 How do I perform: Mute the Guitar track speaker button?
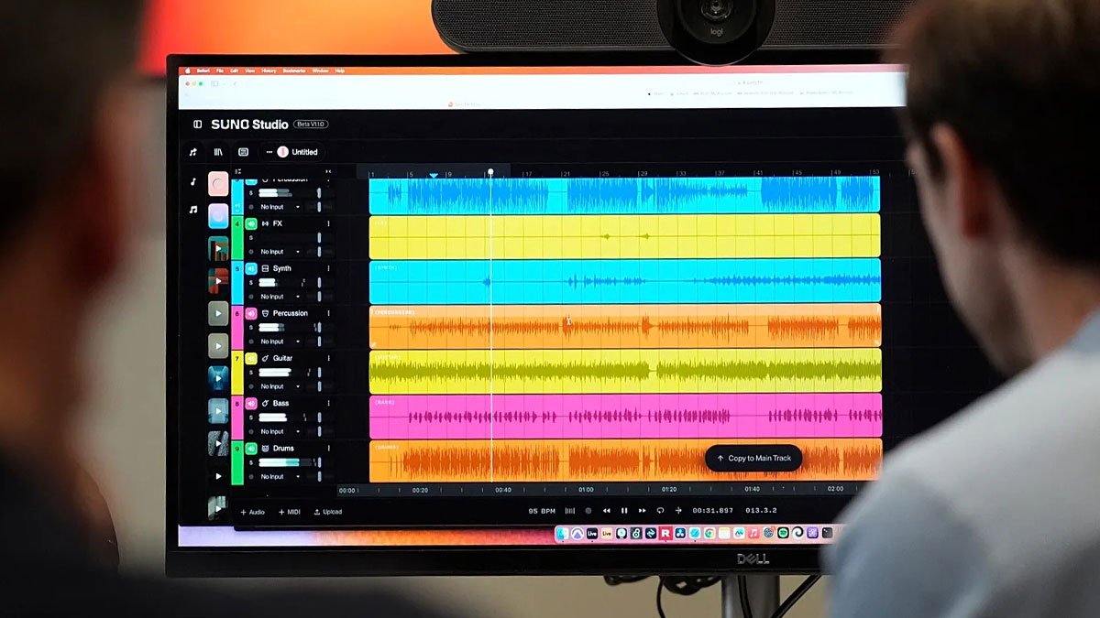251,358
